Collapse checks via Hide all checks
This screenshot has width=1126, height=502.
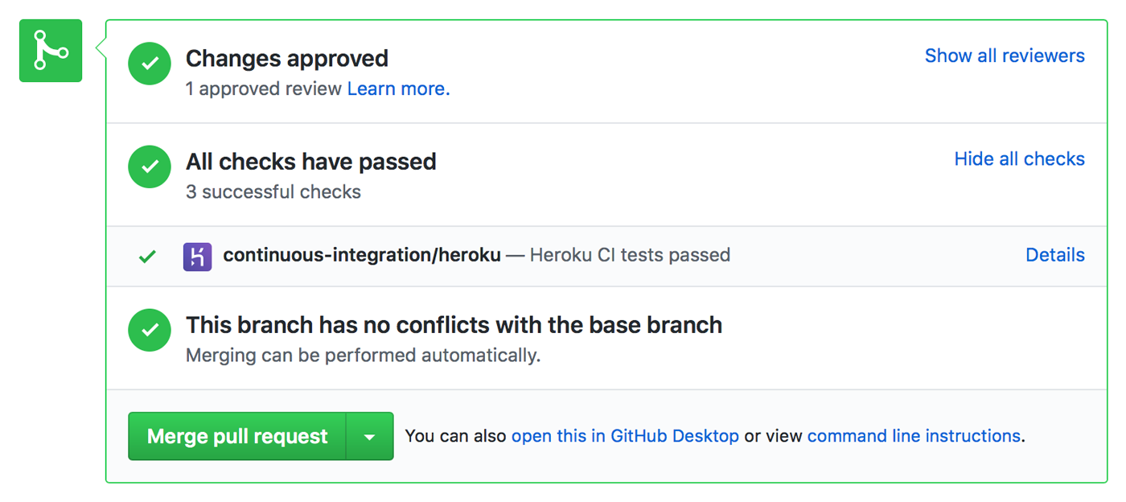click(1019, 159)
